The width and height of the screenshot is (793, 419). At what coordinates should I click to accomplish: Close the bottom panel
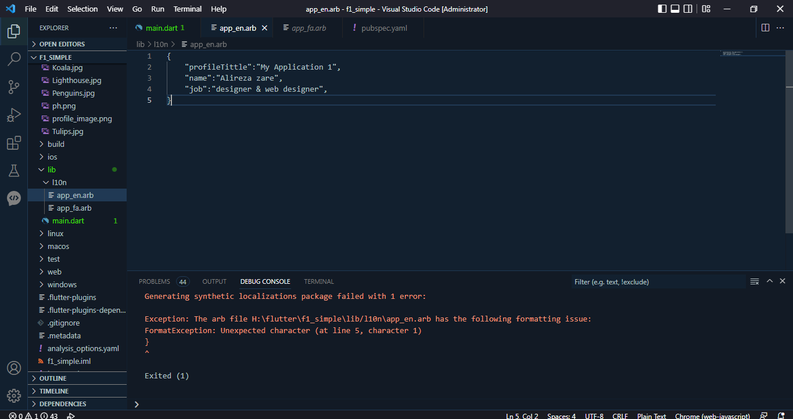pyautogui.click(x=783, y=281)
